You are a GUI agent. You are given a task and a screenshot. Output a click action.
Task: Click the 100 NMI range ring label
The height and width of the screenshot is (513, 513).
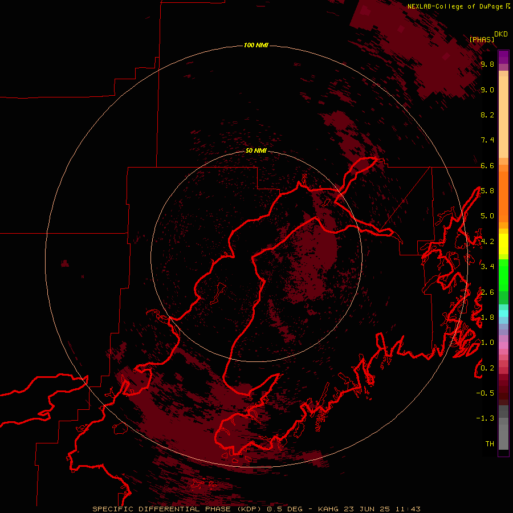tap(256, 45)
